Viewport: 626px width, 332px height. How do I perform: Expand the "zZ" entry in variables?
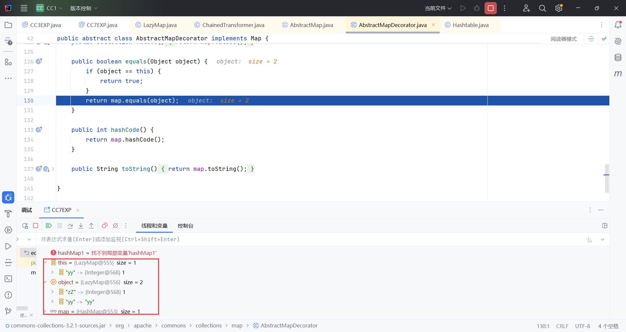click(x=52, y=292)
